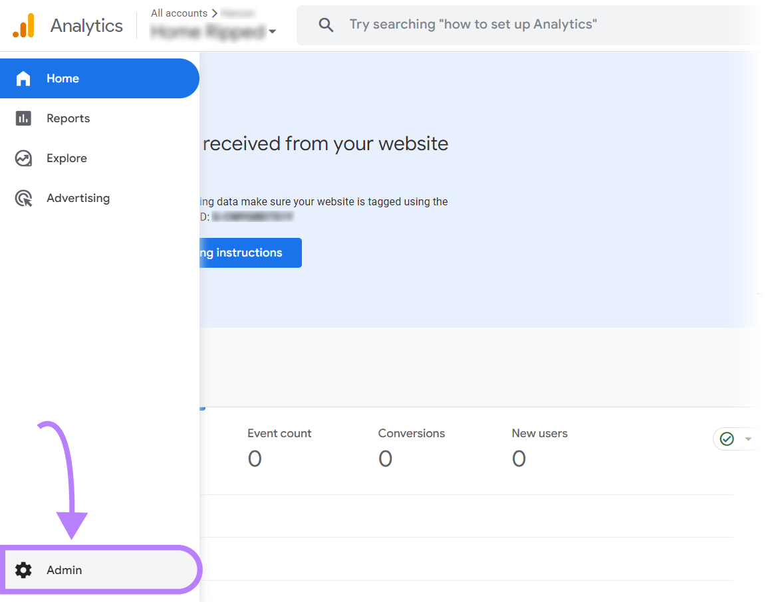This screenshot has height=602, width=766.
Task: Select Reports in the navigation menu
Action: 68,118
